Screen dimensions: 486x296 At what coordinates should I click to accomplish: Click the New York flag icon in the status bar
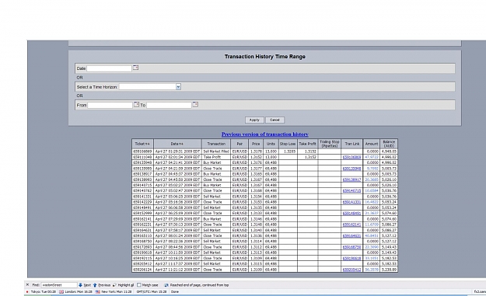click(x=98, y=291)
